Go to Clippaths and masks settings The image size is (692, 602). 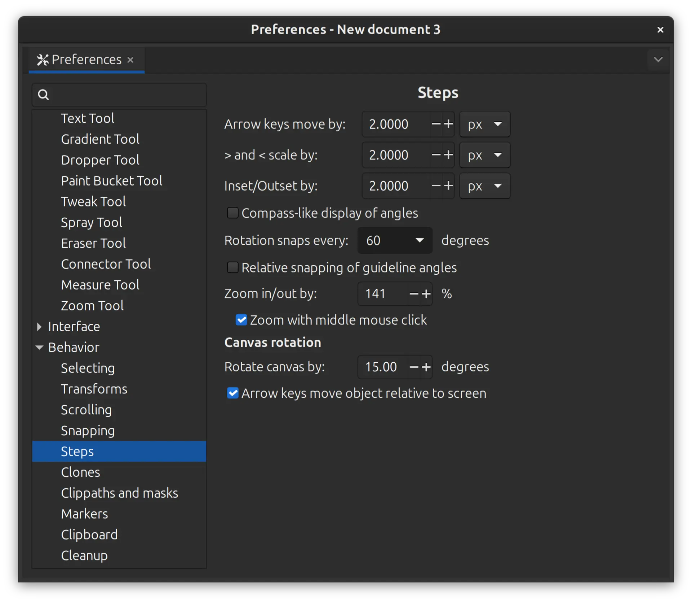pyautogui.click(x=119, y=493)
